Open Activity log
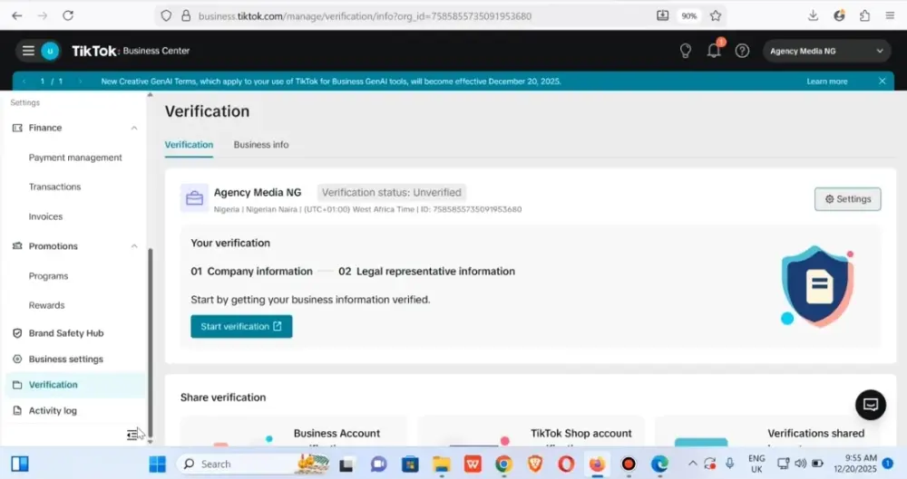Viewport: 907px width, 479px height. [x=53, y=410]
